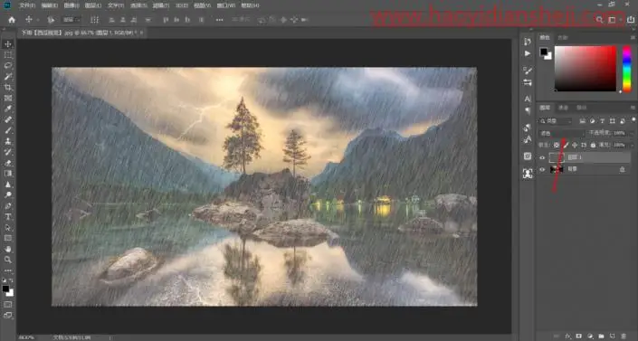
Task: Open the auto-select target dropdown in options bar
Action: (x=71, y=20)
